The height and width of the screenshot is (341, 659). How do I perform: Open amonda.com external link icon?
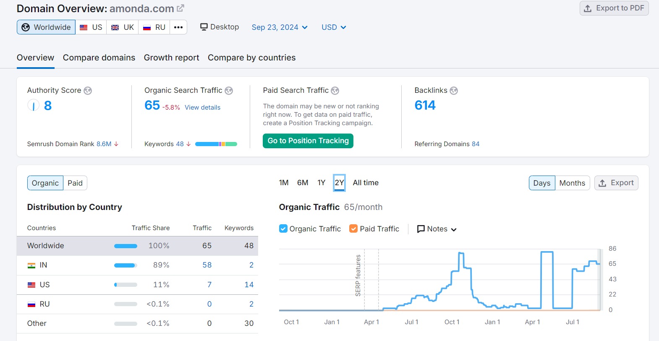[x=180, y=8]
